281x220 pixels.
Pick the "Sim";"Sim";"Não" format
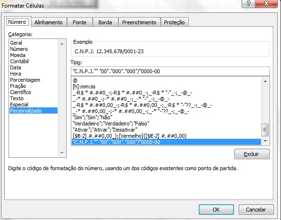click(92, 117)
